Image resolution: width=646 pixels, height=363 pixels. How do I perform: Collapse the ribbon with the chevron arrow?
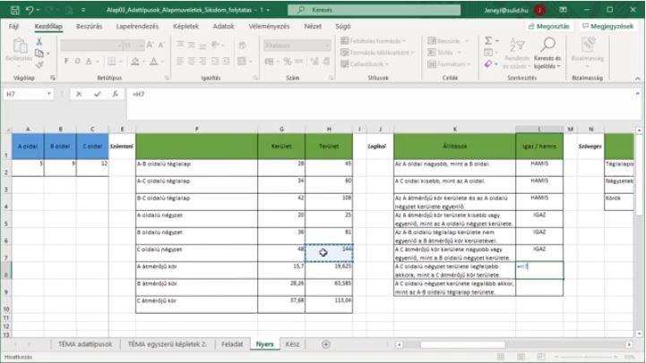(637, 79)
